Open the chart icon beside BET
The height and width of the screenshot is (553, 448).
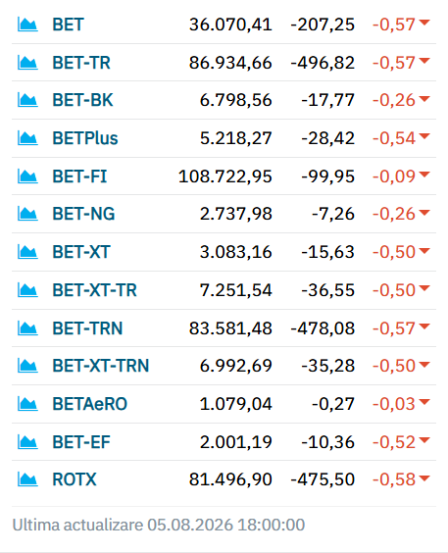pos(27,25)
